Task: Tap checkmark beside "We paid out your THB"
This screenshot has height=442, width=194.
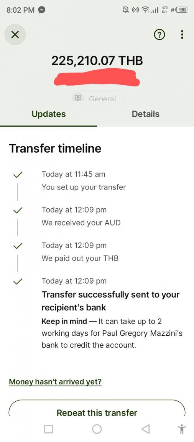Action: tap(18, 246)
